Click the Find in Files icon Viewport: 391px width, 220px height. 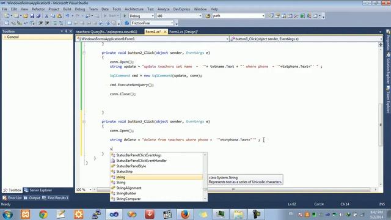point(208,16)
